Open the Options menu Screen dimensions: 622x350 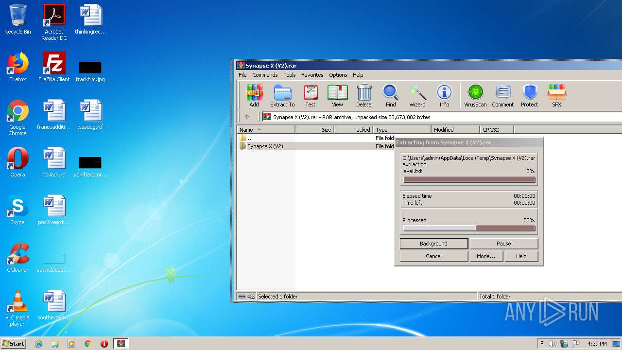338,75
